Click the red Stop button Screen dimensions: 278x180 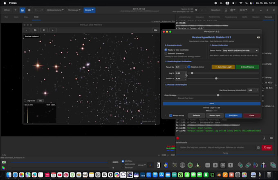tap(267, 148)
